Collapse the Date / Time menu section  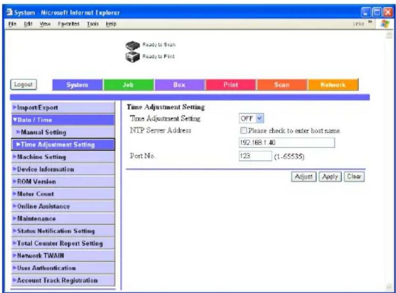point(63,120)
